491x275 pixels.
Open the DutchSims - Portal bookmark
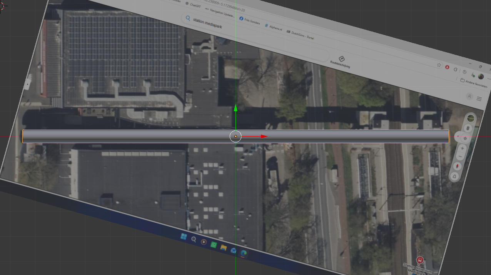[x=301, y=35]
